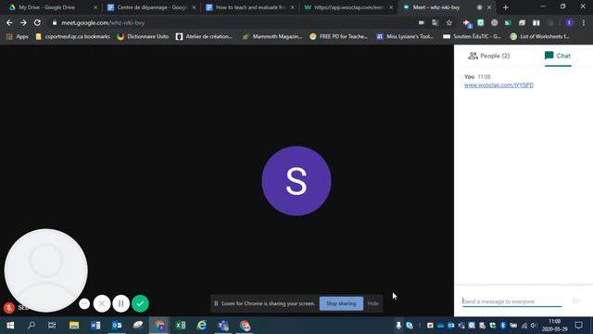Close the My Drive tab
Viewport: 593px width, 334px height.
click(x=95, y=7)
